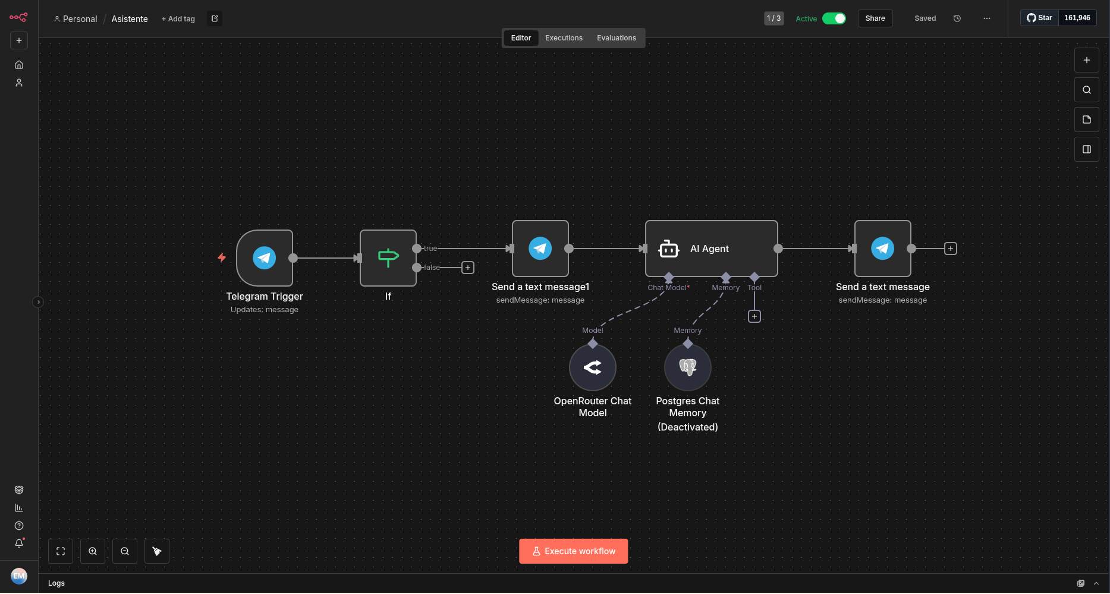
Task: Select the If node icon
Action: (388, 258)
